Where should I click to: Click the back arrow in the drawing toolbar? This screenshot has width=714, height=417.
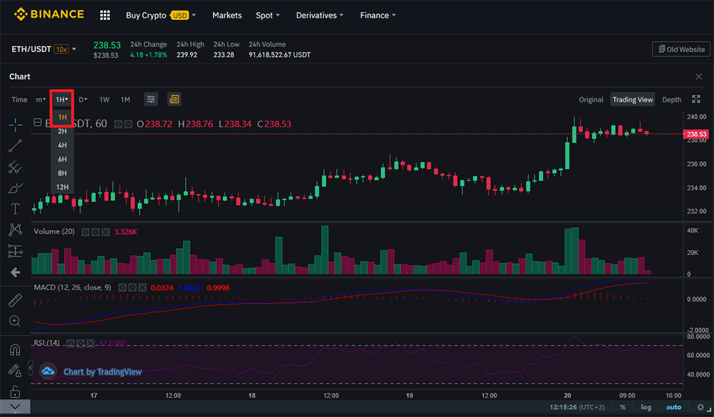15,272
